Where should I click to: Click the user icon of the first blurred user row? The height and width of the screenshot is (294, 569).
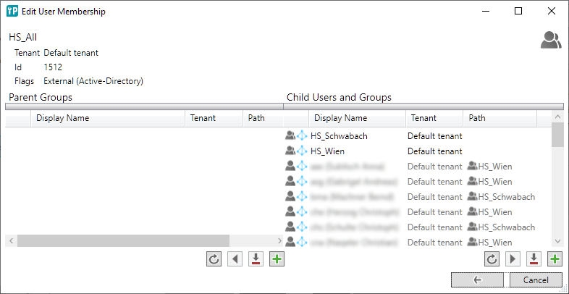[290, 167]
